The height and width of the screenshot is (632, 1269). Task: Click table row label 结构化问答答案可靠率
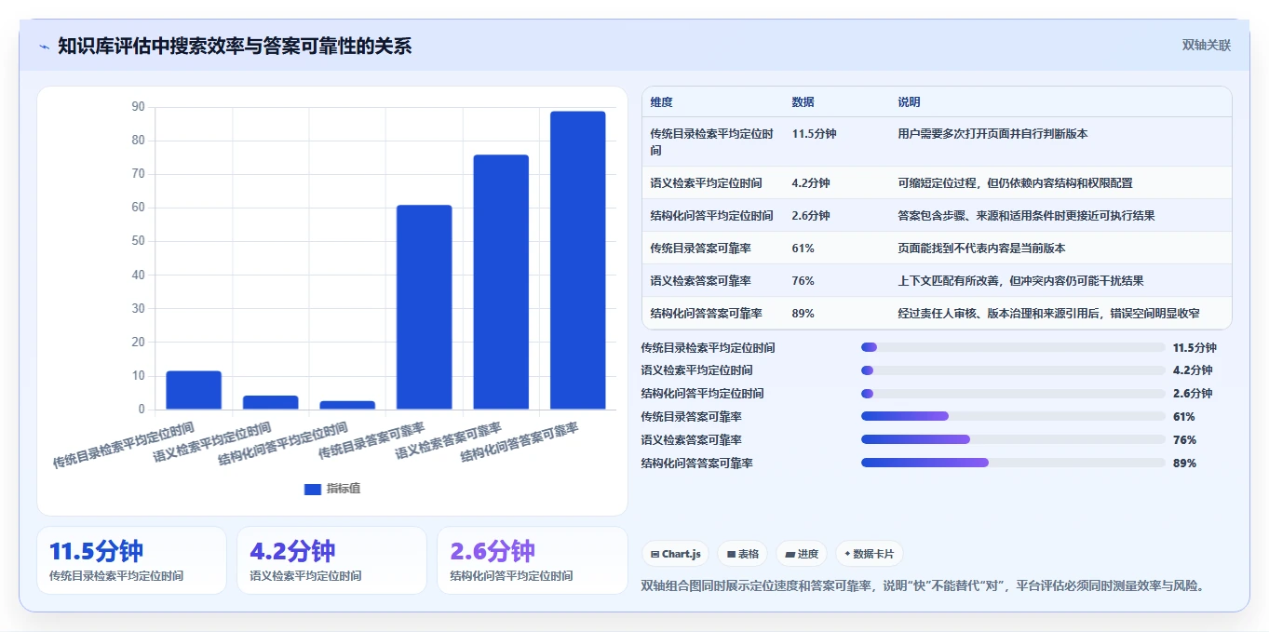coord(706,313)
